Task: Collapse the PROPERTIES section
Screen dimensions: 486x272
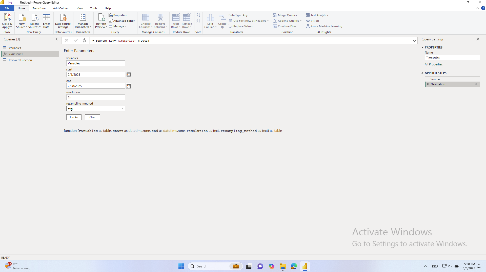Action: pyautogui.click(x=422, y=47)
